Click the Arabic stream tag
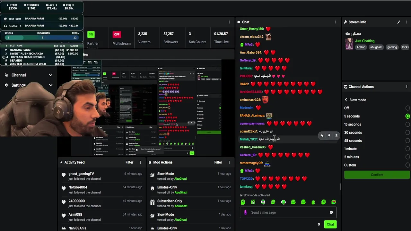This screenshot has width=411, height=231. [x=361, y=47]
